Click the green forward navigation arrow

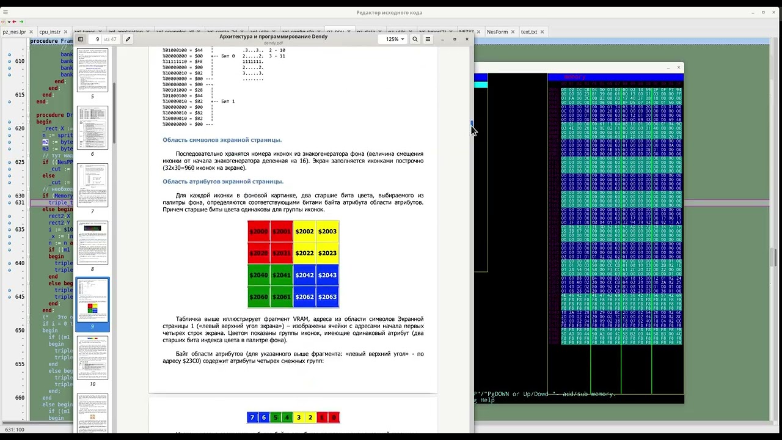click(x=21, y=22)
